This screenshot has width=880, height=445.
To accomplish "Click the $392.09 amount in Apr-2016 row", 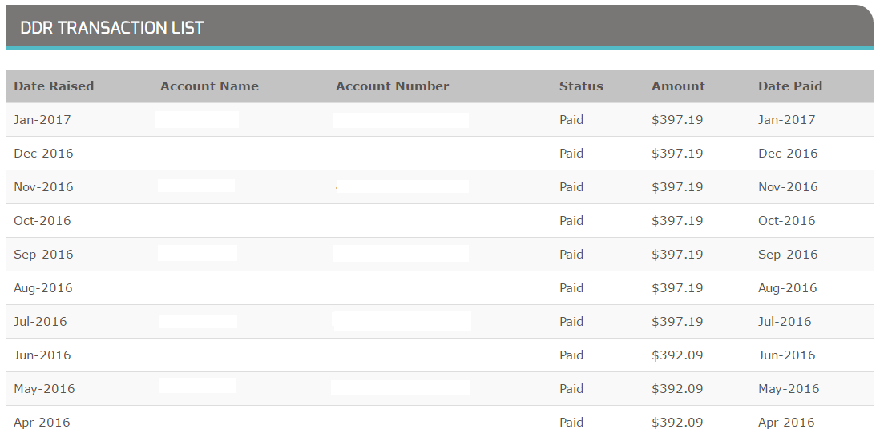I will click(x=677, y=423).
